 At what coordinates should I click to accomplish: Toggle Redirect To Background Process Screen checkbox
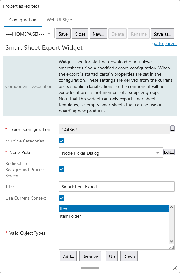pyautogui.click(x=62, y=169)
